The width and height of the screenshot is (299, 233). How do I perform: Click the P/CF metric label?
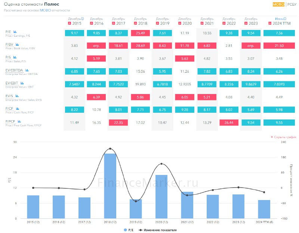(10, 109)
